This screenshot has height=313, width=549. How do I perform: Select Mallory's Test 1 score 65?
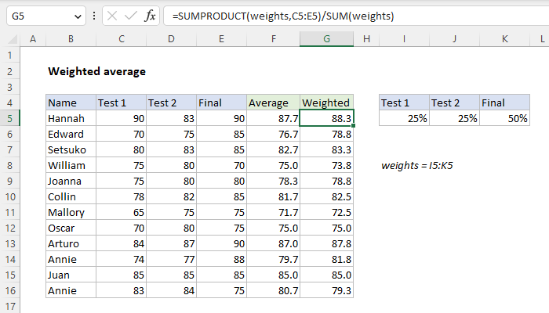pos(121,212)
